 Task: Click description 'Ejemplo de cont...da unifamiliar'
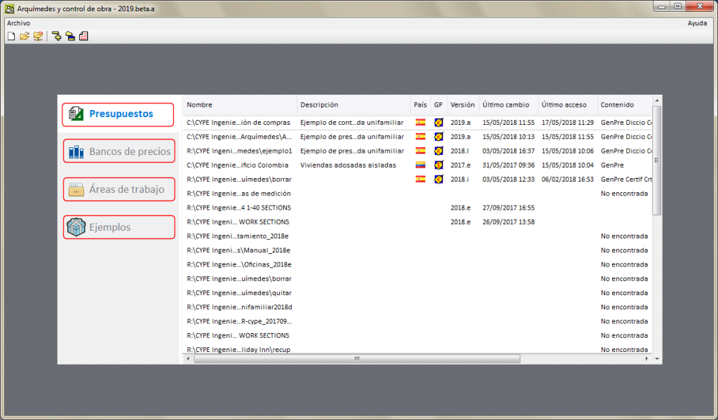coord(352,122)
